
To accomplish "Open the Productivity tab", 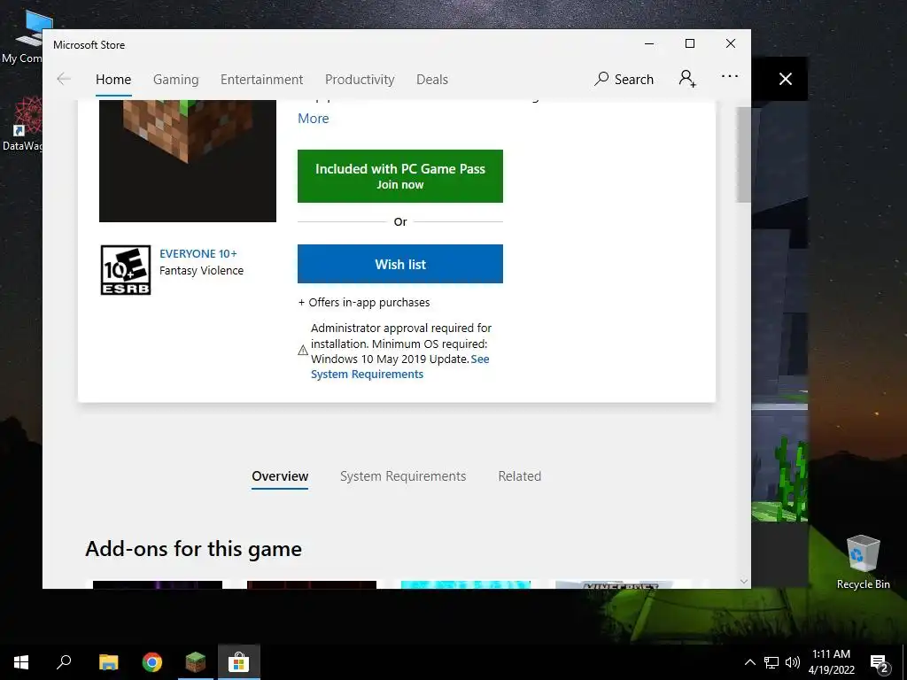I will (360, 79).
